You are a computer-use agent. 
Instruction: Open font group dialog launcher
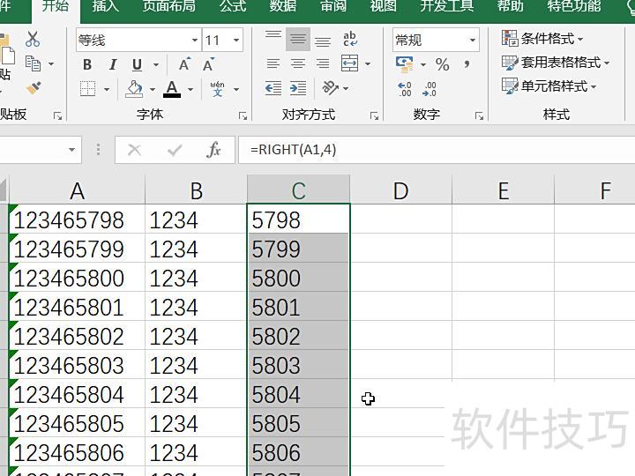tap(243, 116)
